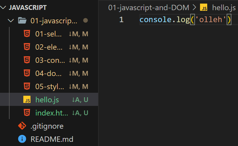Click the HTML5 icon beside 04-do...
The width and height of the screenshot is (238, 146).
click(27, 73)
